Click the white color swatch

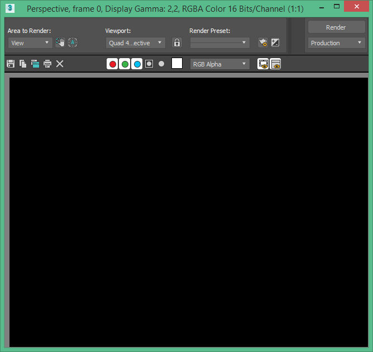pos(177,63)
